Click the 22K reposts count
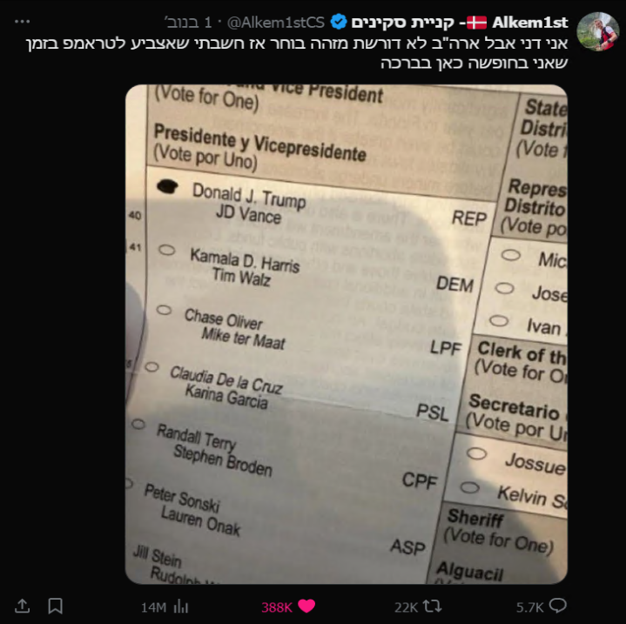This screenshot has width=626, height=624. tap(406, 607)
